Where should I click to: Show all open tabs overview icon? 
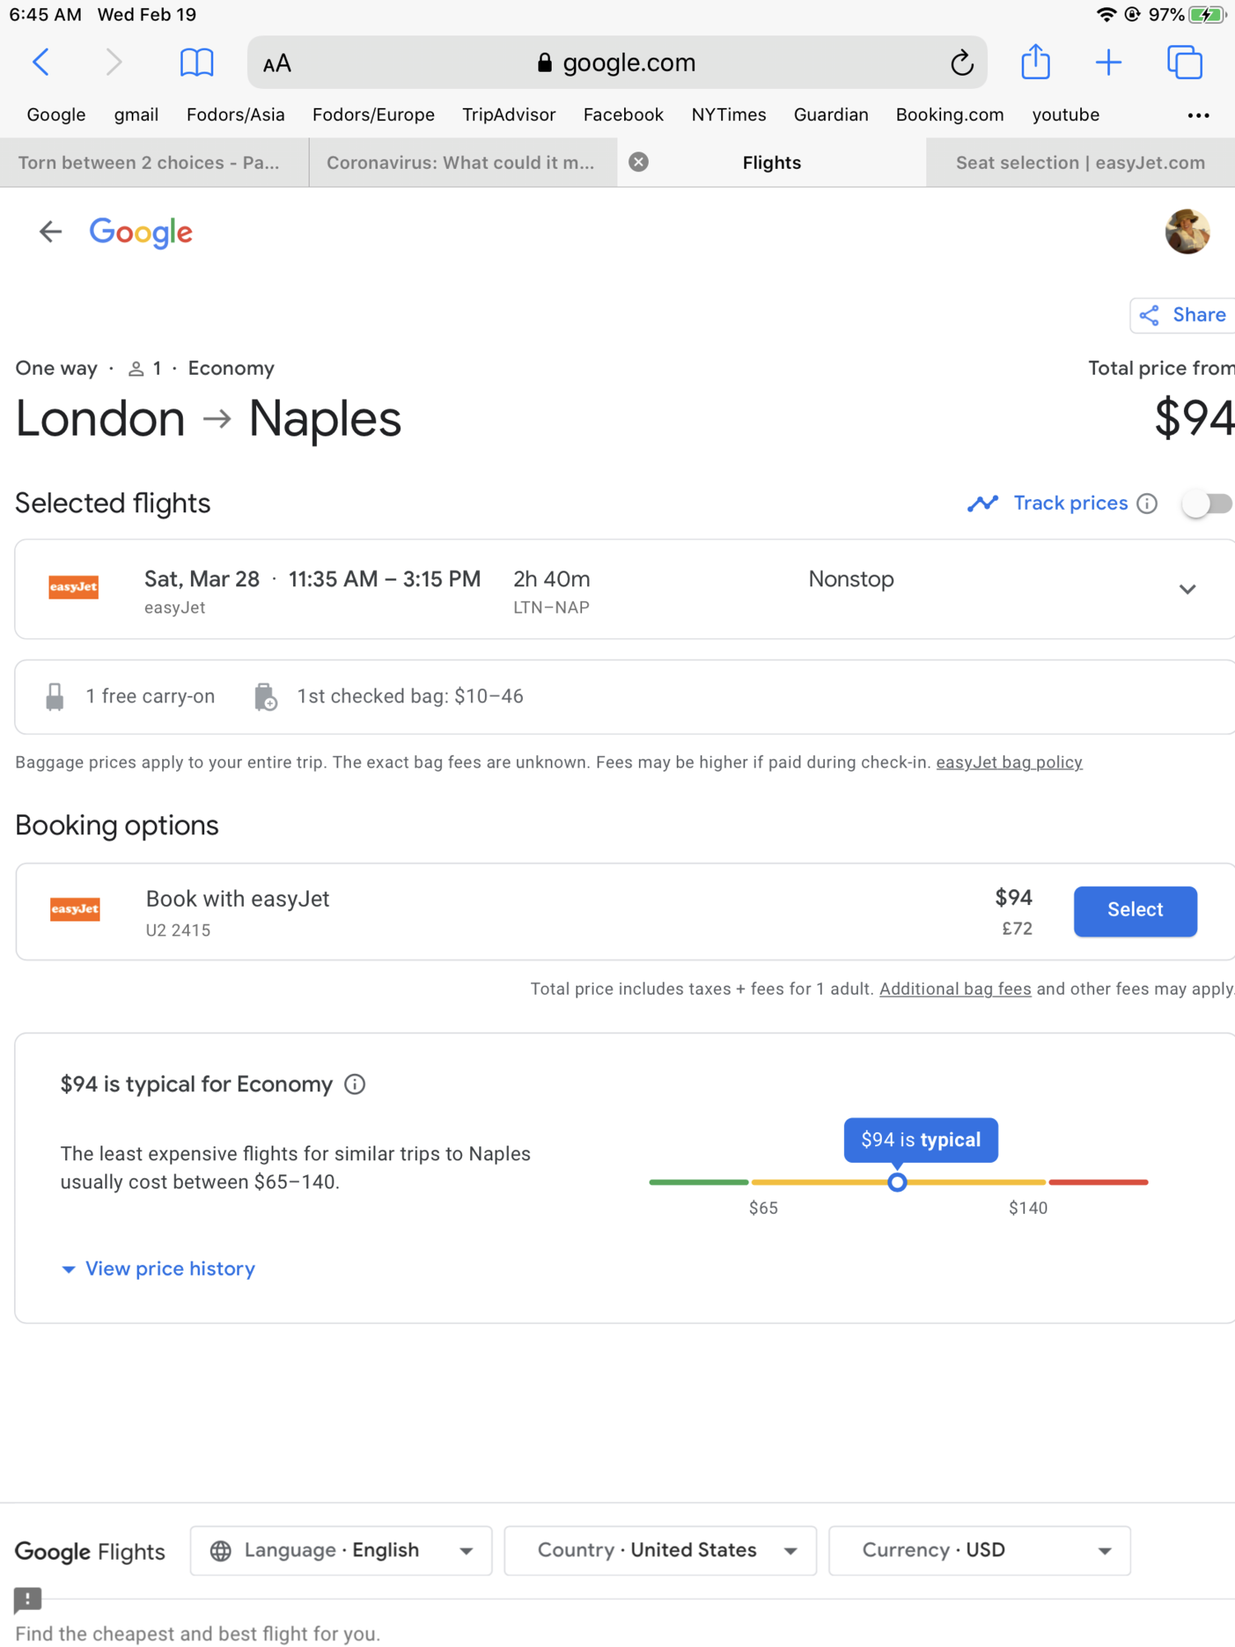tap(1185, 62)
